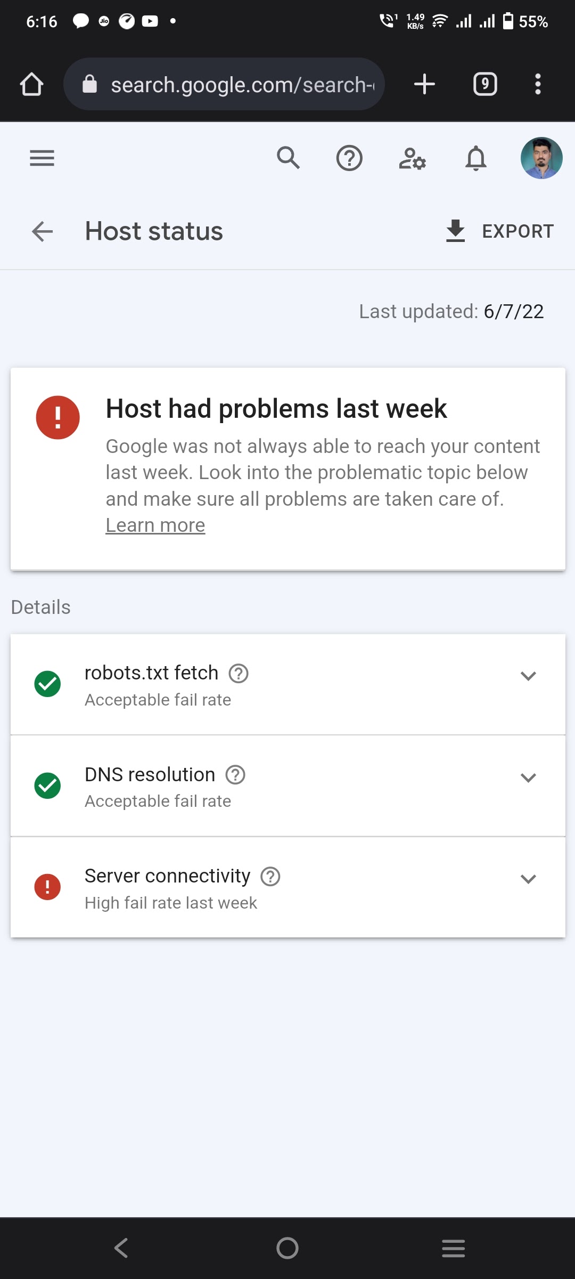The height and width of the screenshot is (1279, 575).
Task: Go back using the Host status arrow
Action: (x=42, y=231)
